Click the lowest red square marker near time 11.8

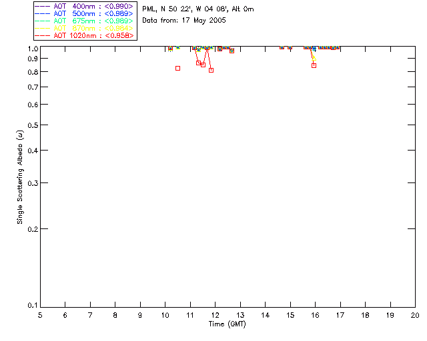(211, 70)
